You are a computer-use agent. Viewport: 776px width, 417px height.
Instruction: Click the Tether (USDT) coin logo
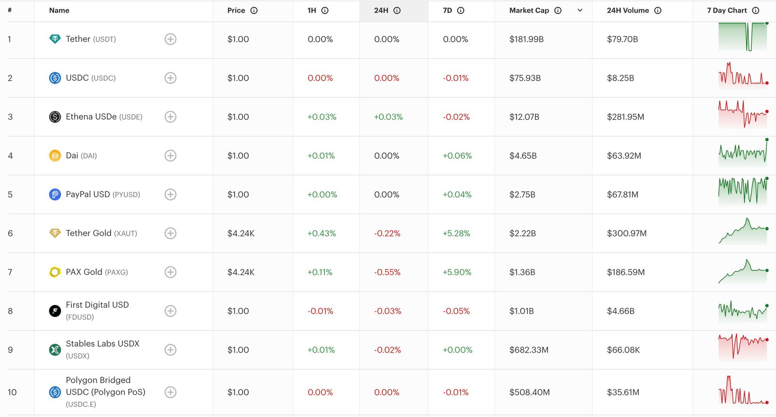point(55,39)
